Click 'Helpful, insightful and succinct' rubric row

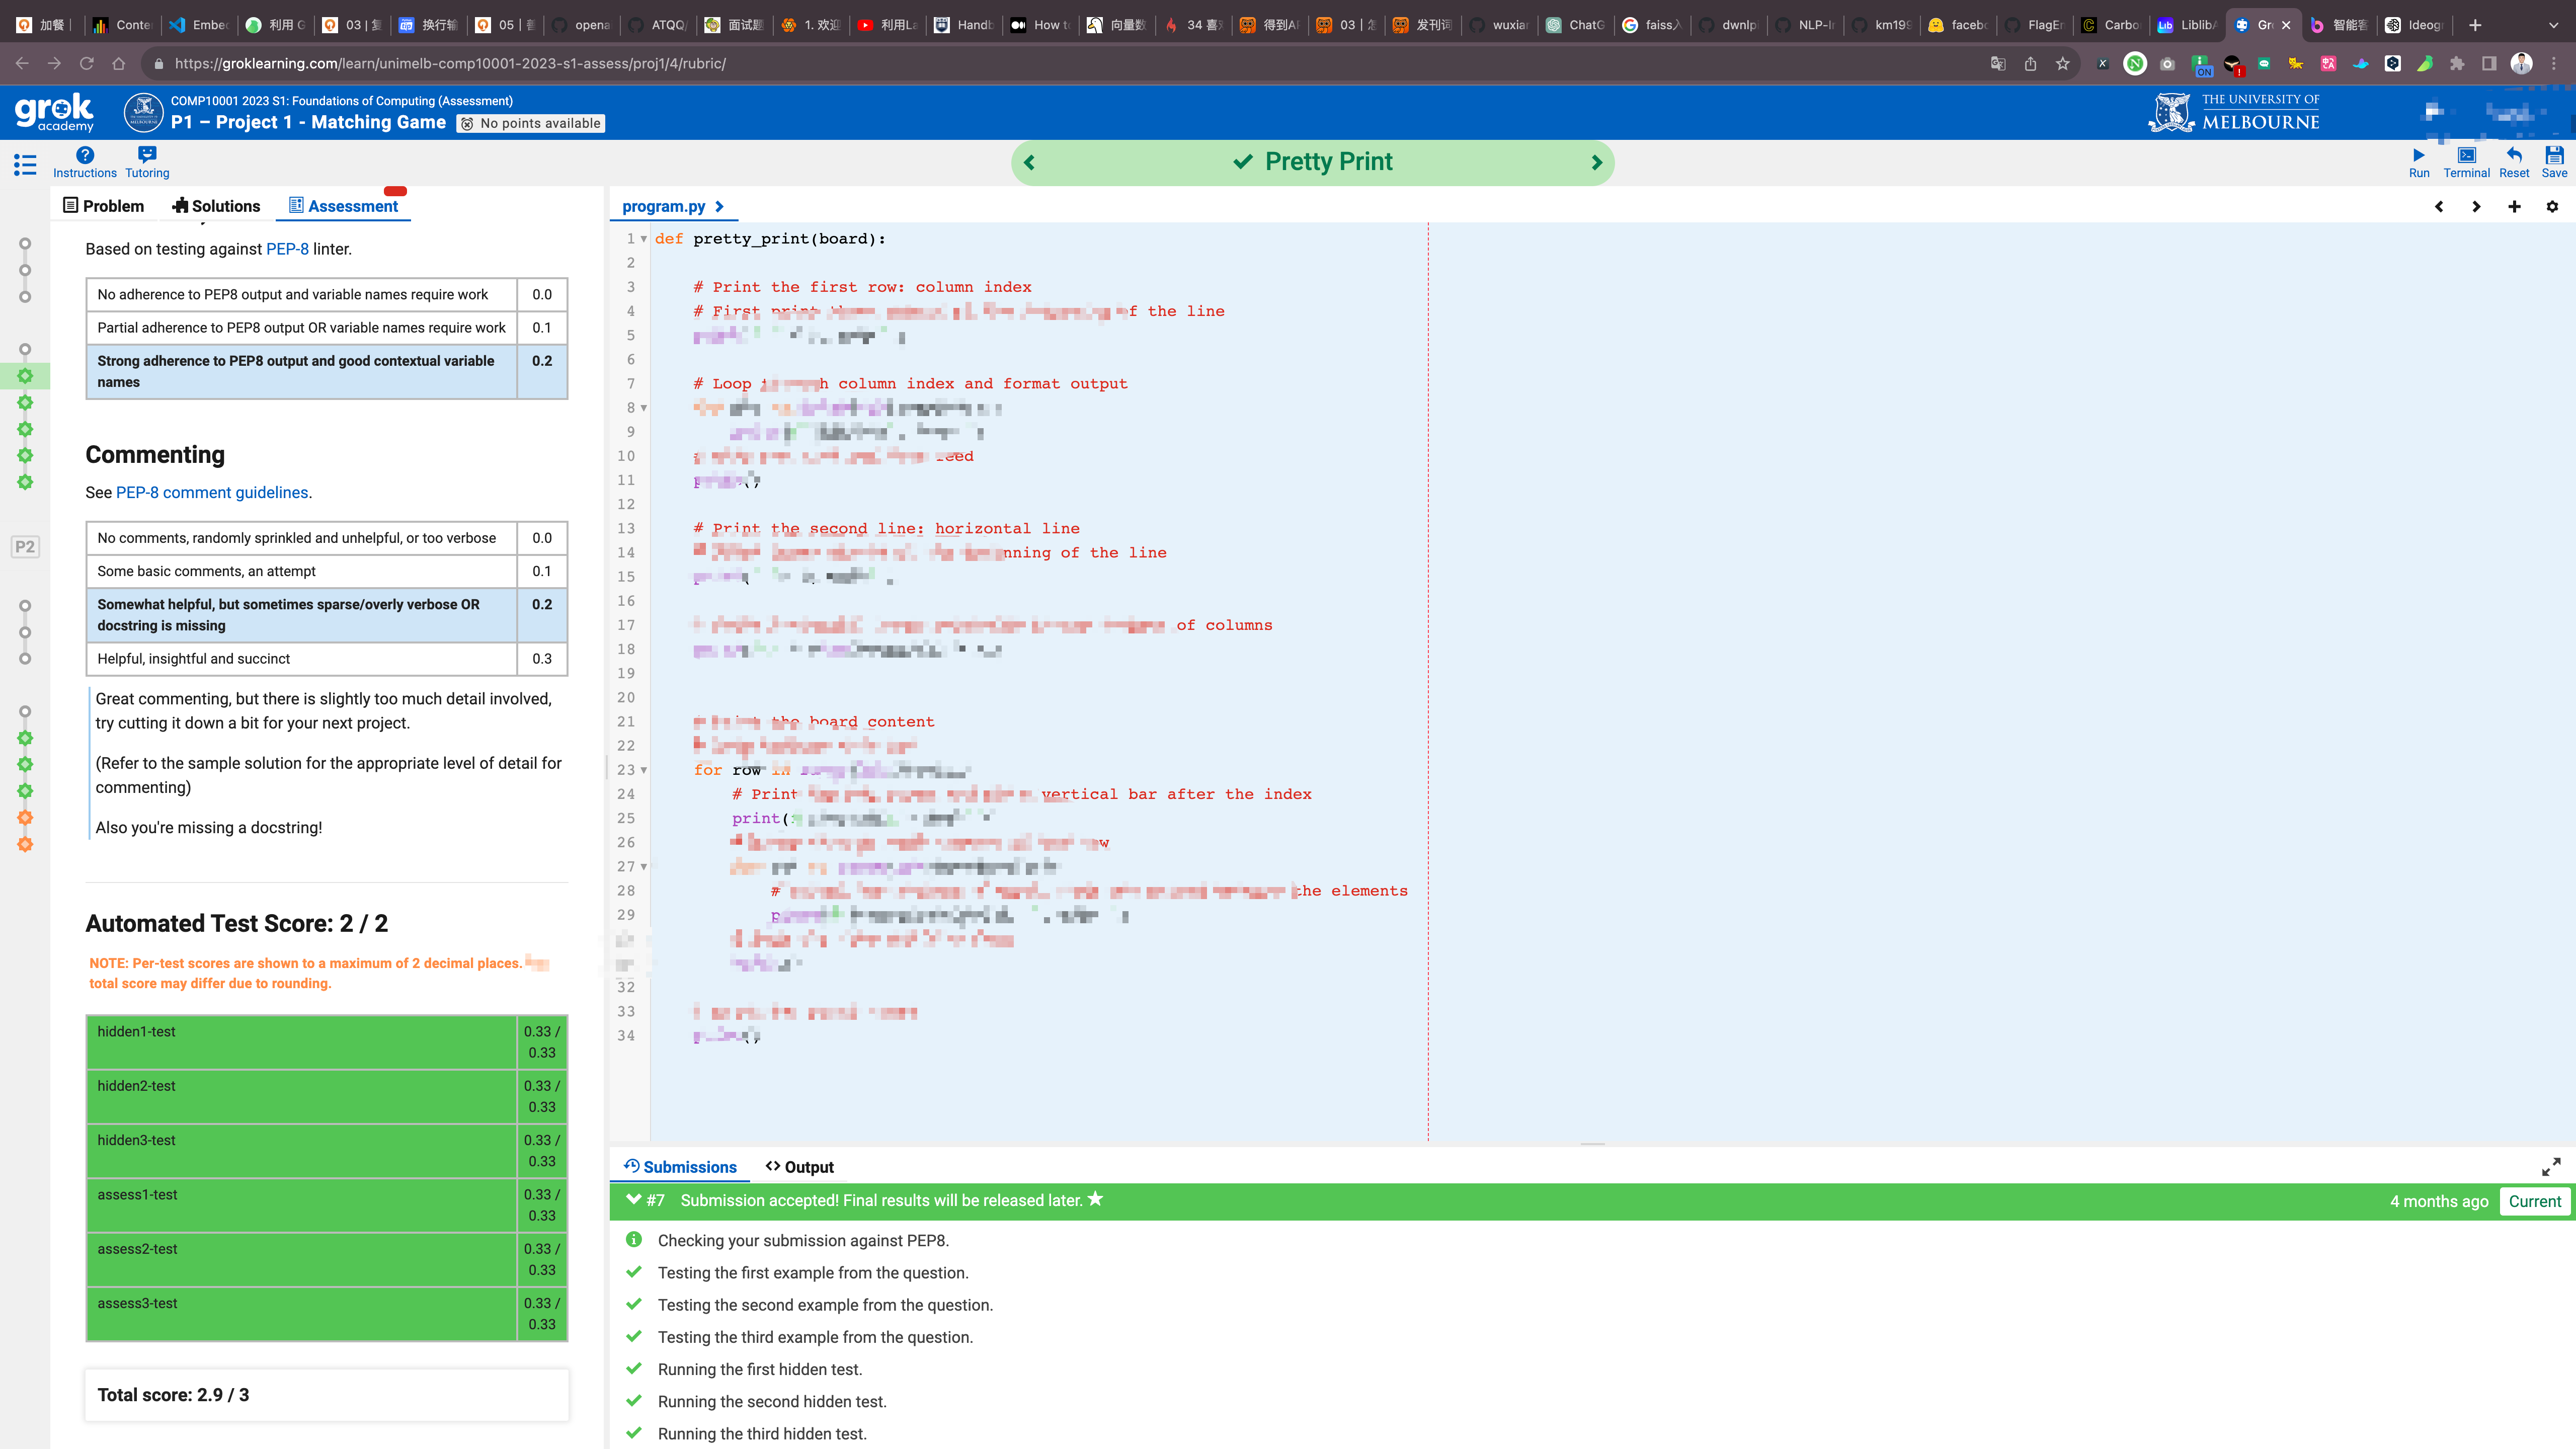[x=327, y=659]
